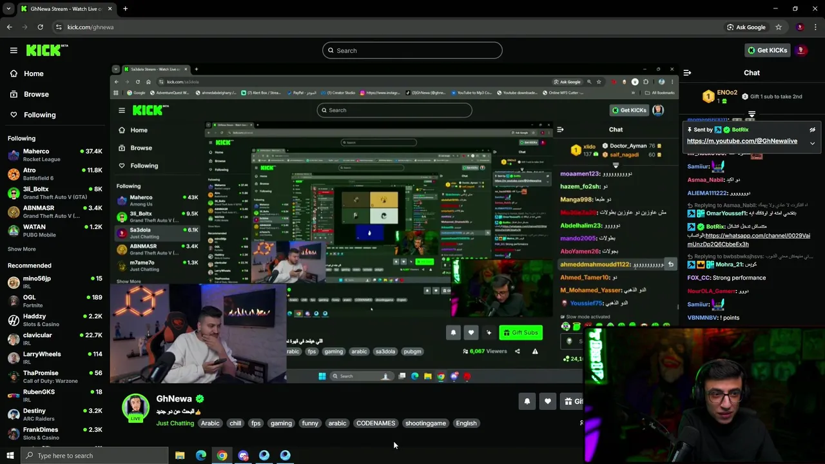Expand pinned message chevron
The width and height of the screenshot is (825, 464).
(x=812, y=143)
